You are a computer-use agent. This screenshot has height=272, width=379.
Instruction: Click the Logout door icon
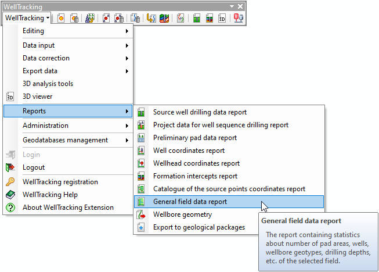pos(10,167)
